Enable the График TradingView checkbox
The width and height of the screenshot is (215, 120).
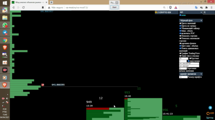(x=180, y=53)
